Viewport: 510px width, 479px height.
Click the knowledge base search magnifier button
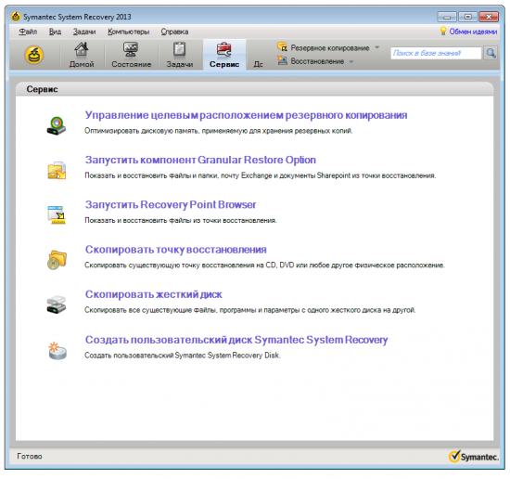pos(491,53)
